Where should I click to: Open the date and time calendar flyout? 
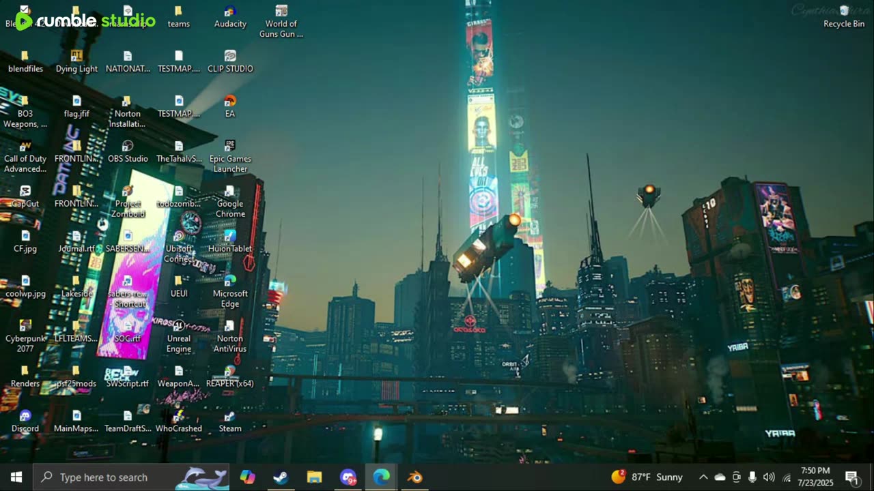click(815, 477)
